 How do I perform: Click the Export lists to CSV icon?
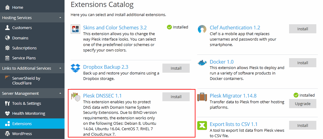[x=202, y=125]
